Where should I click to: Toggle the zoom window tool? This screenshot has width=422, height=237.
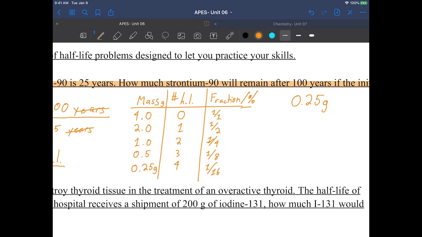point(83,36)
